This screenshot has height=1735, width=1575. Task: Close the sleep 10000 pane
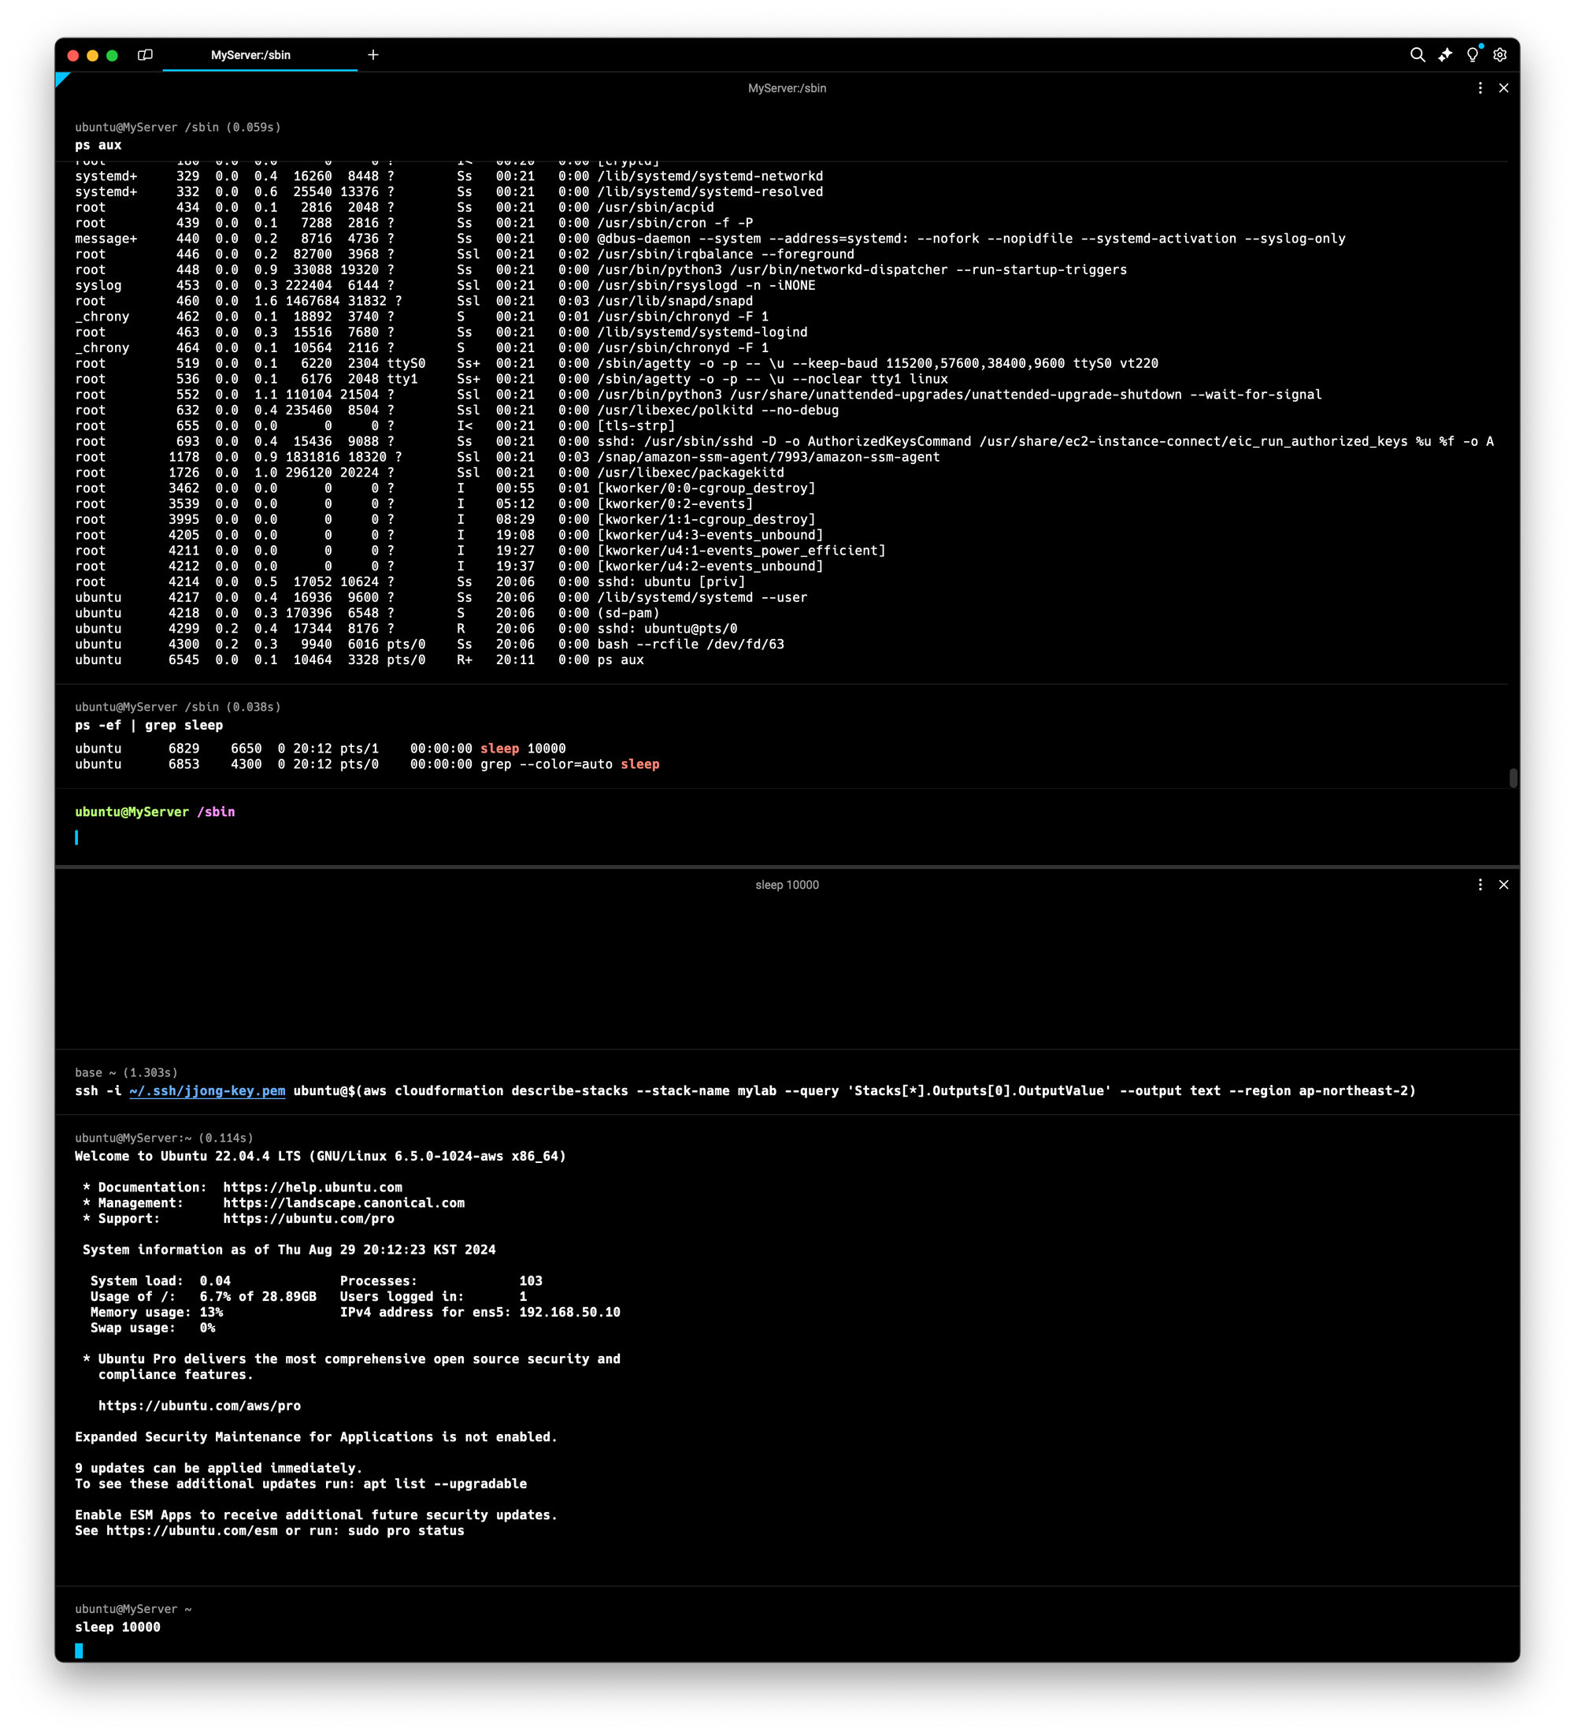coord(1503,885)
